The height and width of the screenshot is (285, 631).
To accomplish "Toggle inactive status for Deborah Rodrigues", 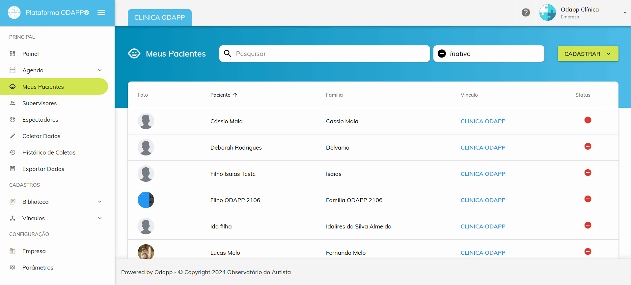I will tap(588, 146).
